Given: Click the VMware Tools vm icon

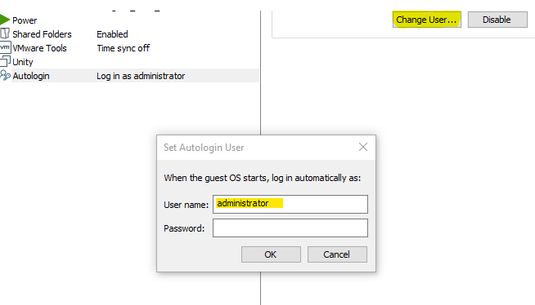Looking at the screenshot, I should 5,47.
